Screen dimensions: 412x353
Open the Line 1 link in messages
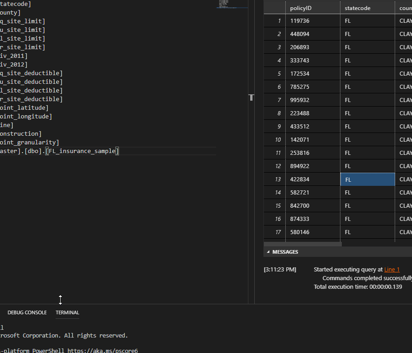coord(392,270)
